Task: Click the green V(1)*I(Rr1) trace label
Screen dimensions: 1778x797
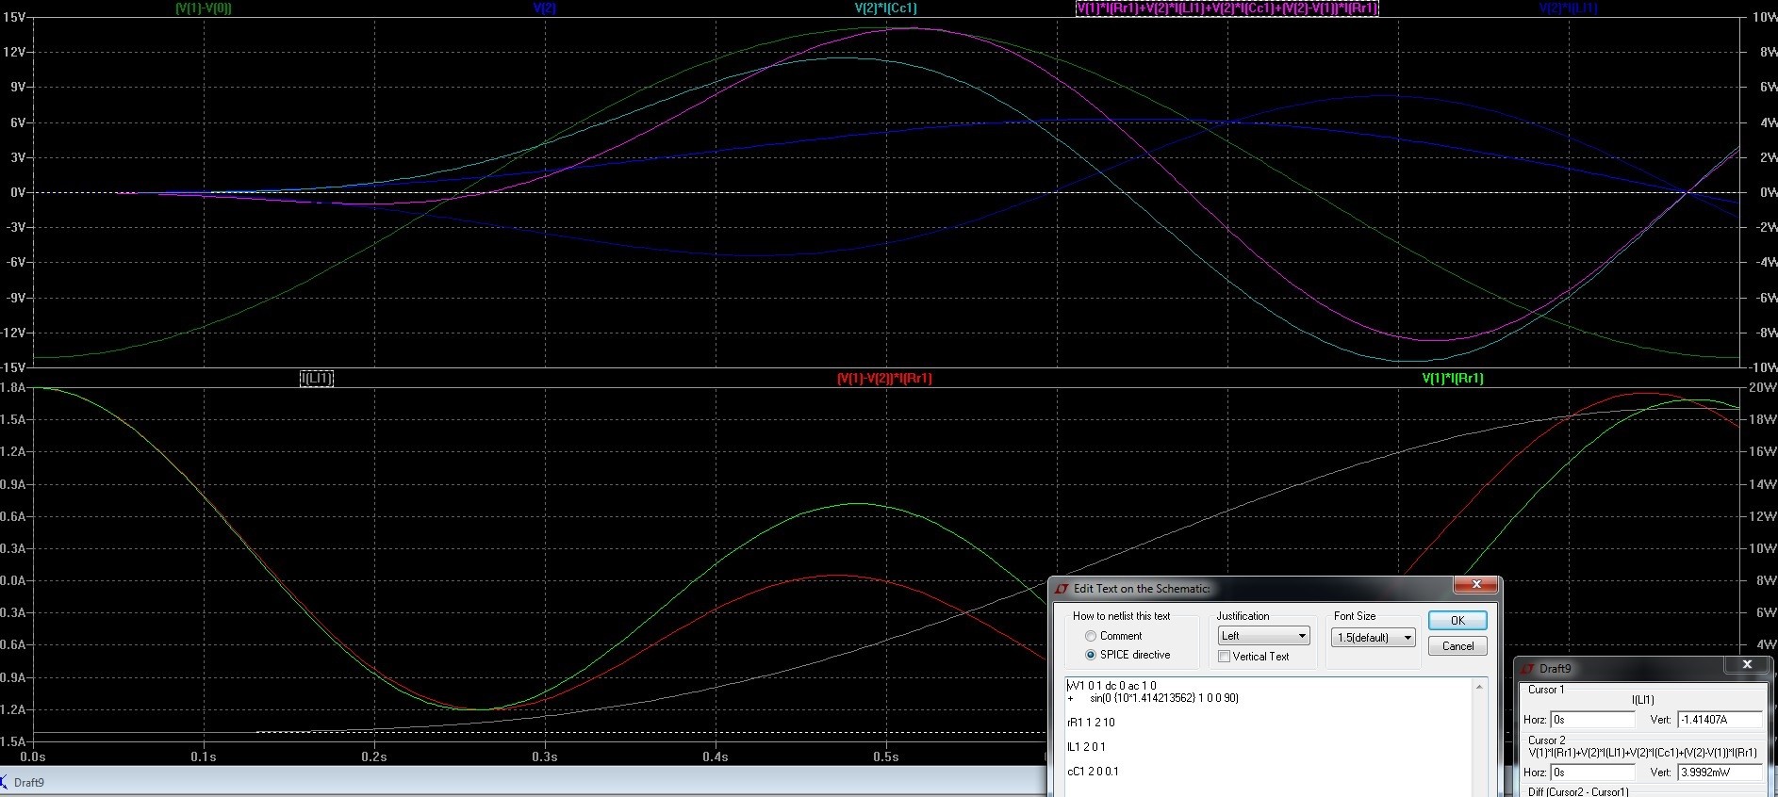Action: point(1452,379)
